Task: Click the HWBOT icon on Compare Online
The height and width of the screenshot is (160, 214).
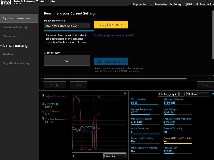Action: pos(100,62)
